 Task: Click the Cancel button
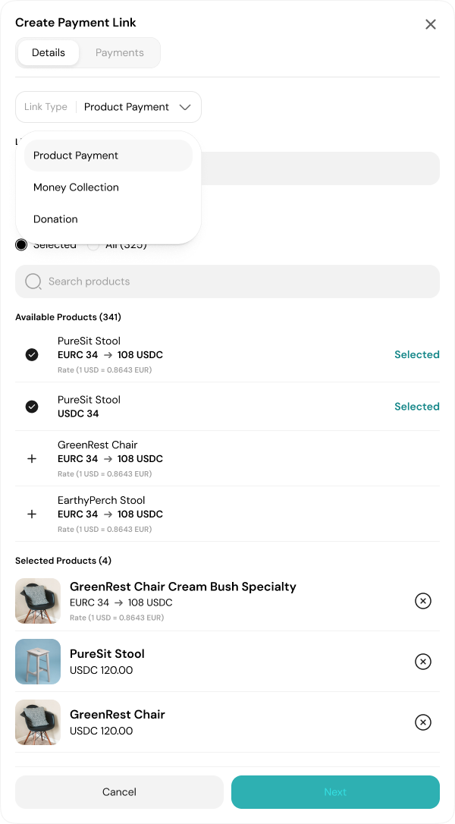click(119, 791)
